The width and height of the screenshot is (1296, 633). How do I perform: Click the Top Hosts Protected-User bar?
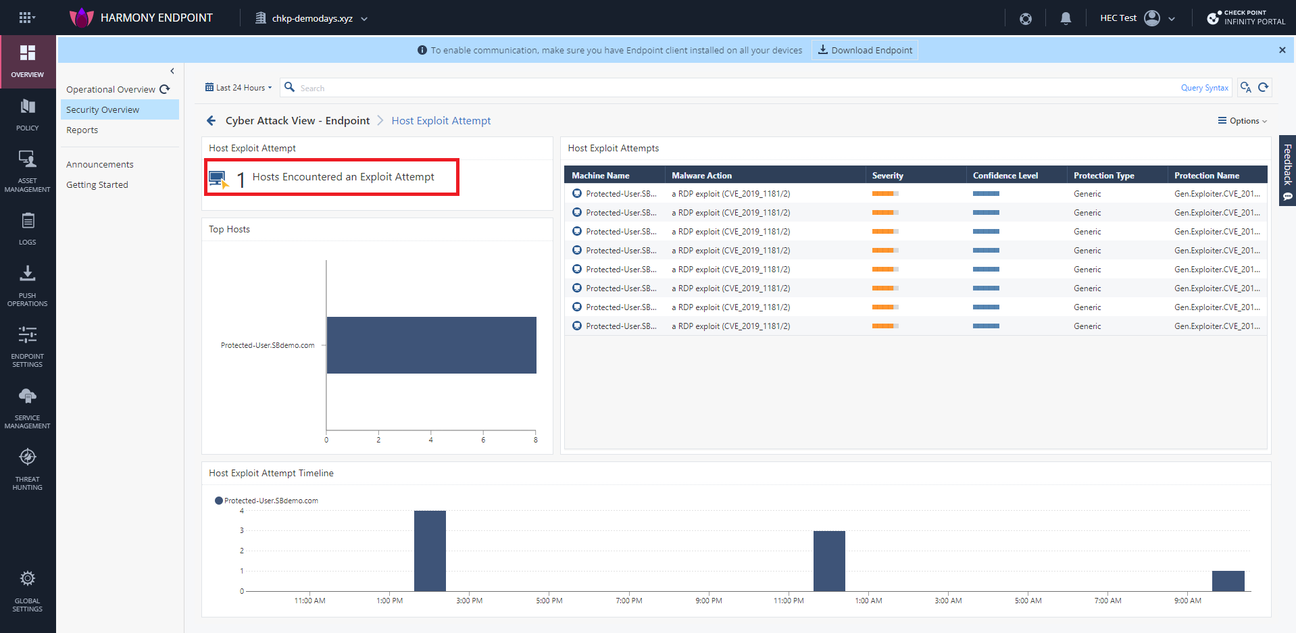pyautogui.click(x=431, y=345)
